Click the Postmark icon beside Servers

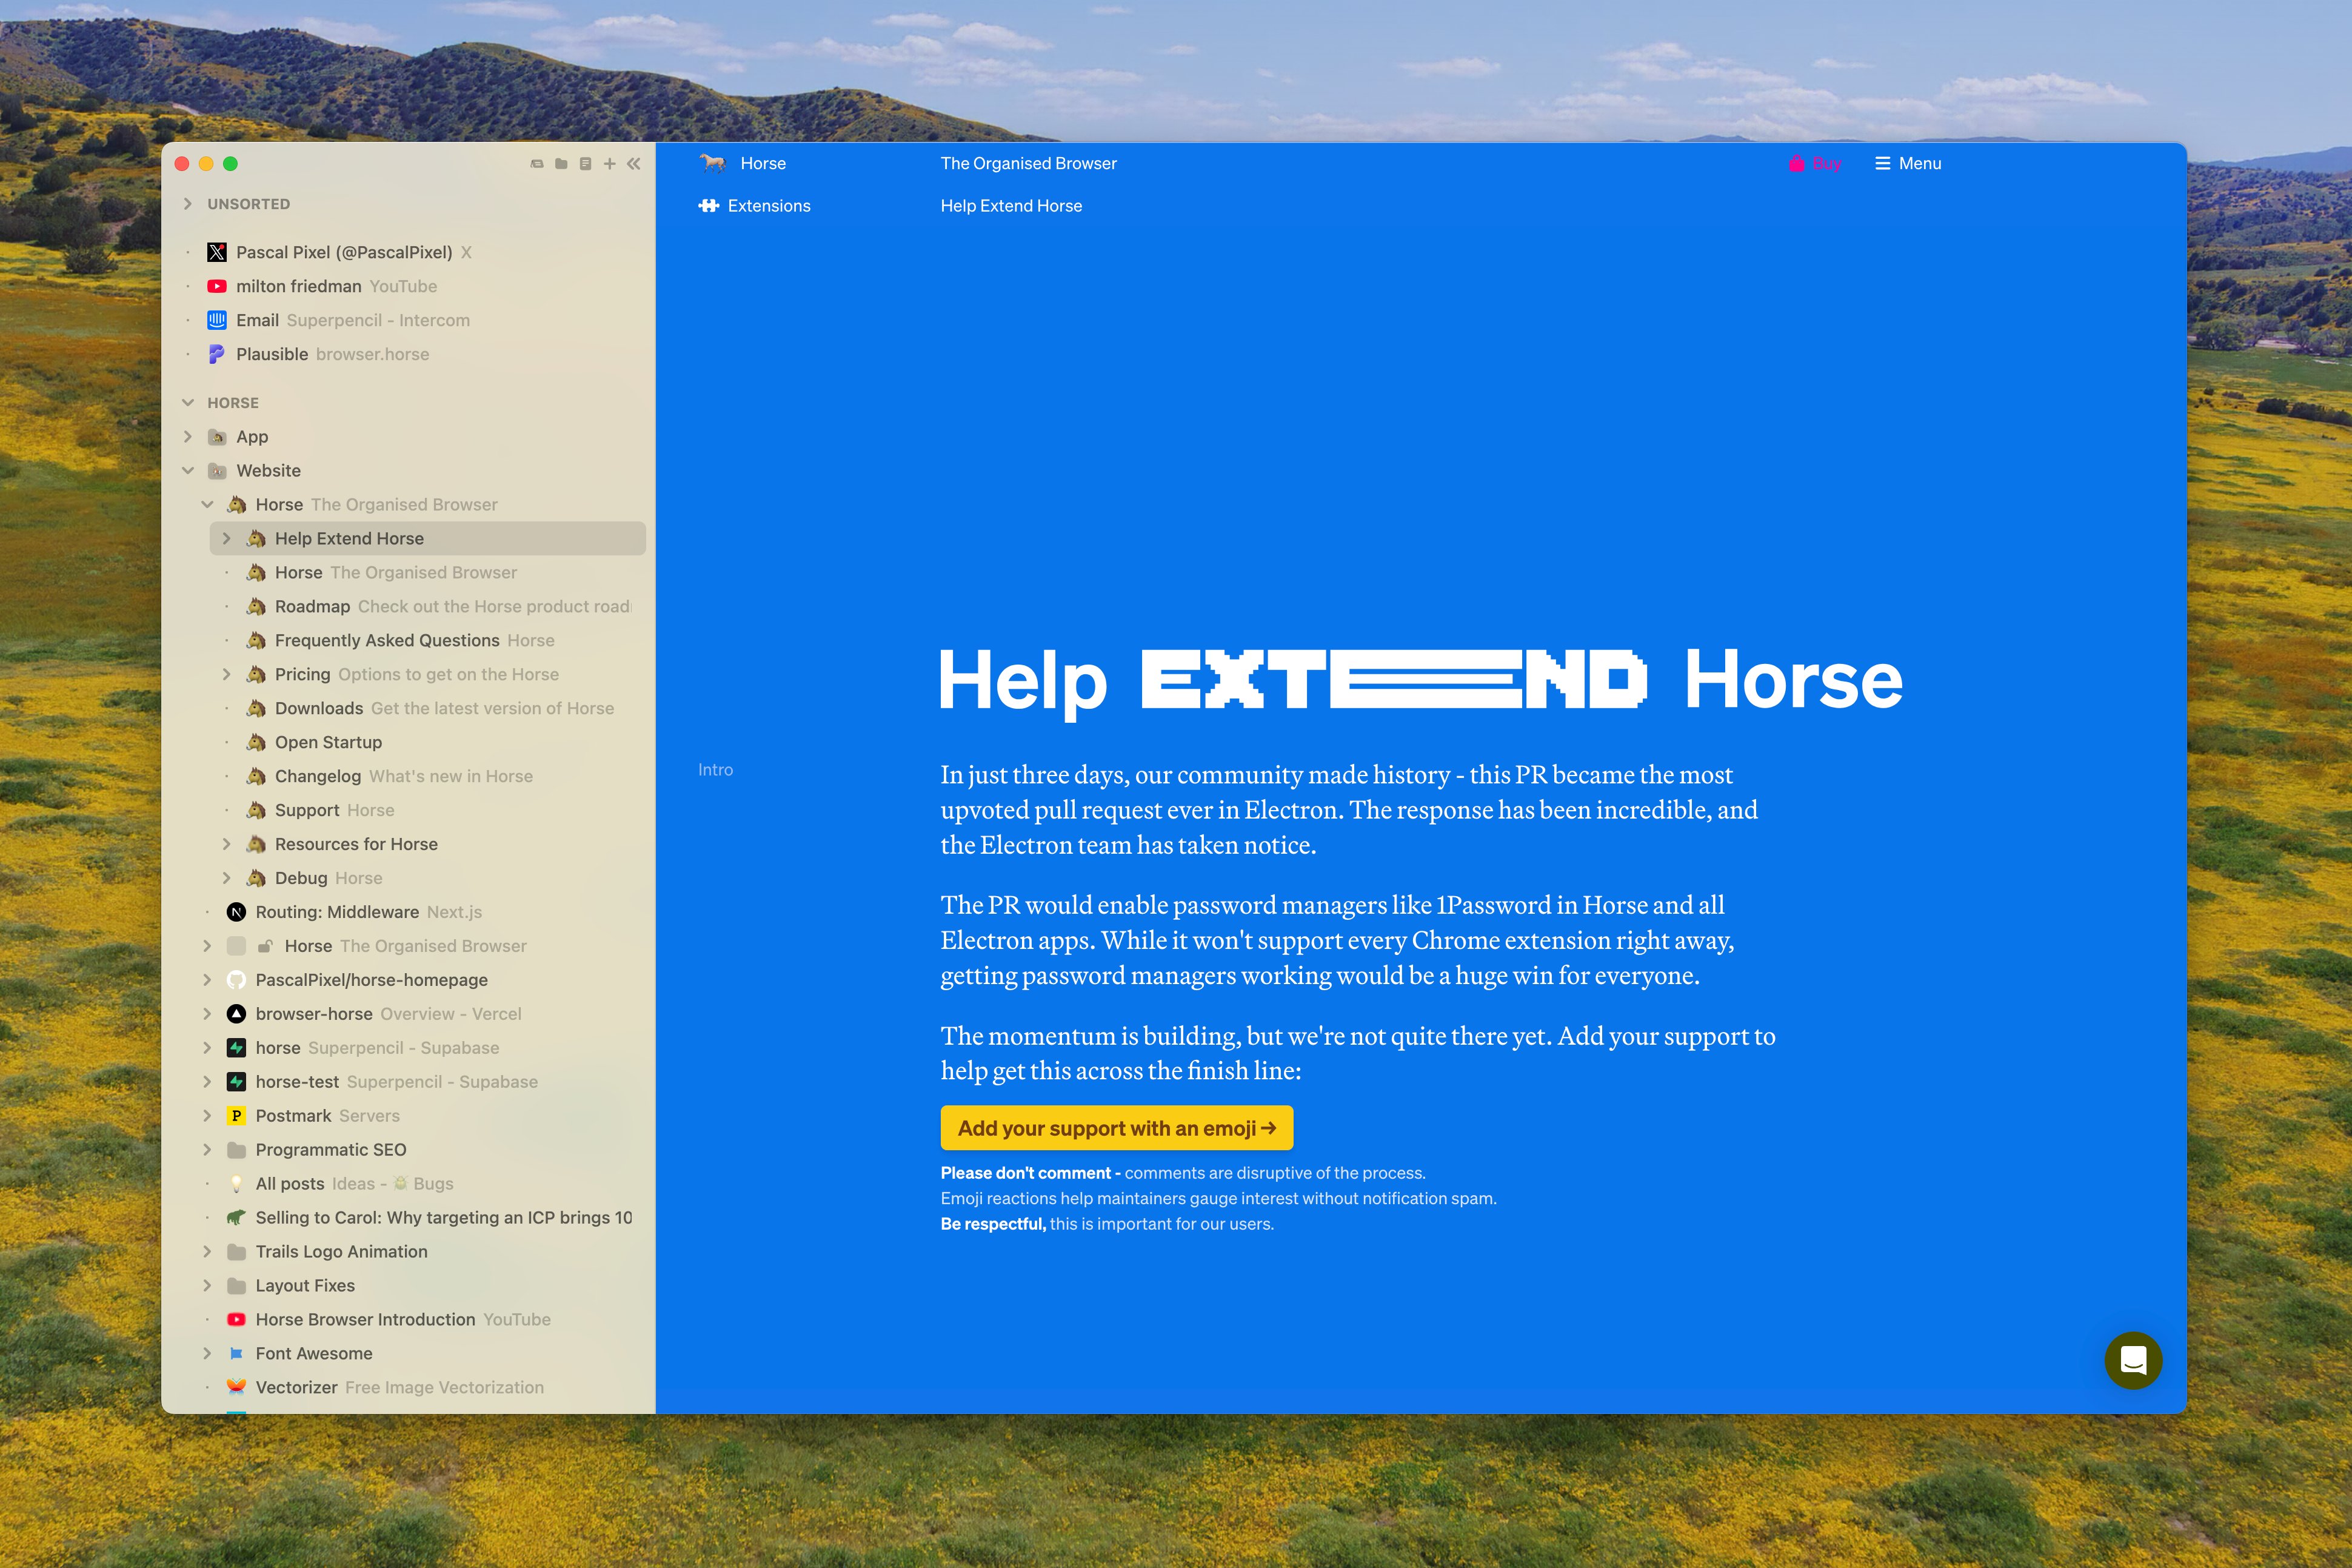point(236,1115)
